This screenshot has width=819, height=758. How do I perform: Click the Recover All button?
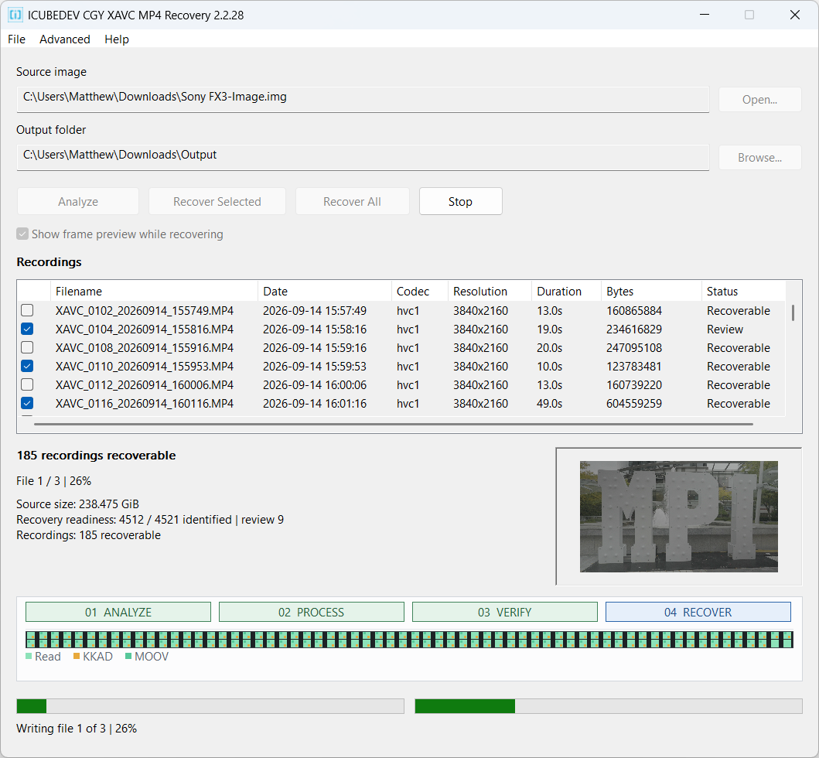tap(352, 201)
